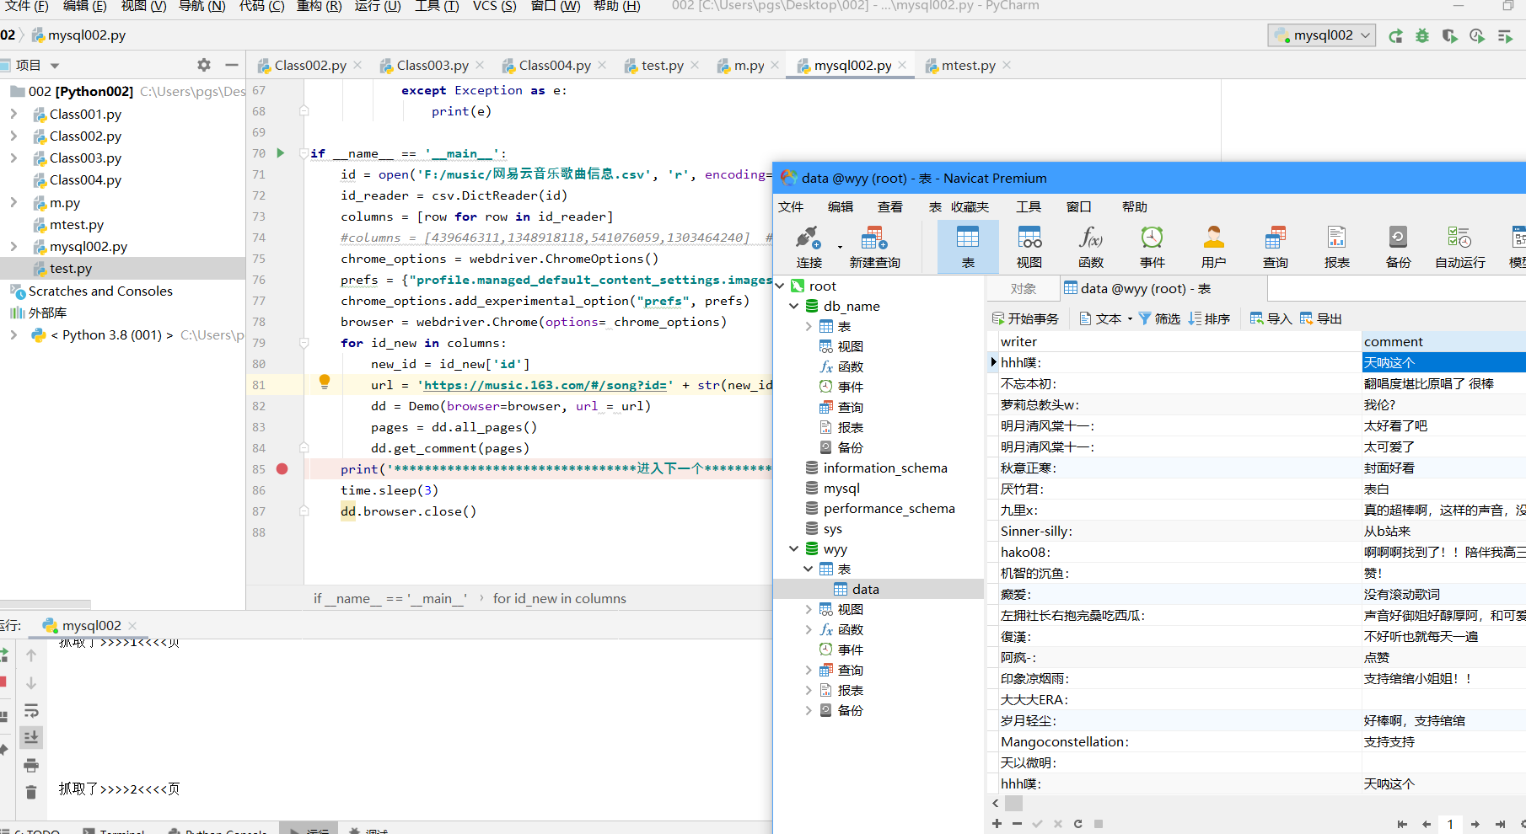The width and height of the screenshot is (1526, 834).
Task: Open the Navicat 新建查询 (New Query) tool
Action: pos(874,246)
